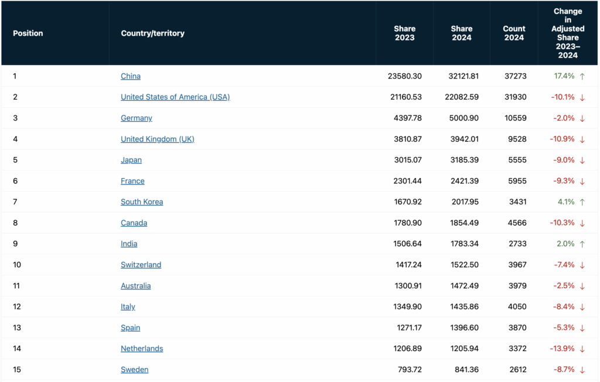The height and width of the screenshot is (382, 600).
Task: Click the down arrow in Italy's row
Action: [x=582, y=308]
